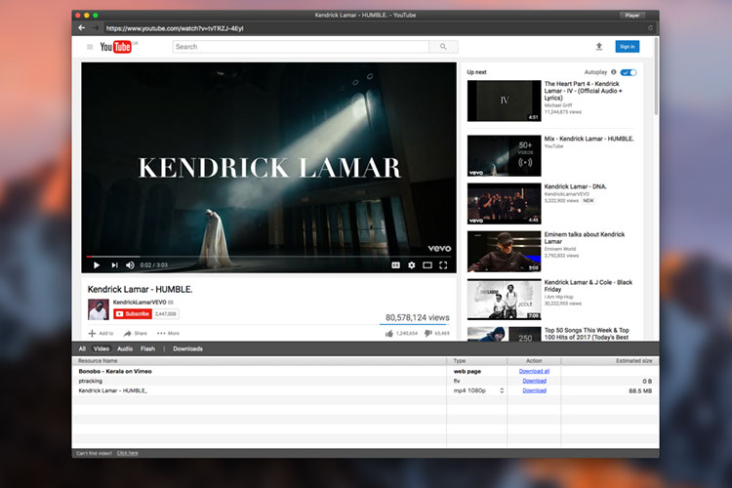Select the Audio filter tab
This screenshot has height=488, width=732.
[x=125, y=348]
